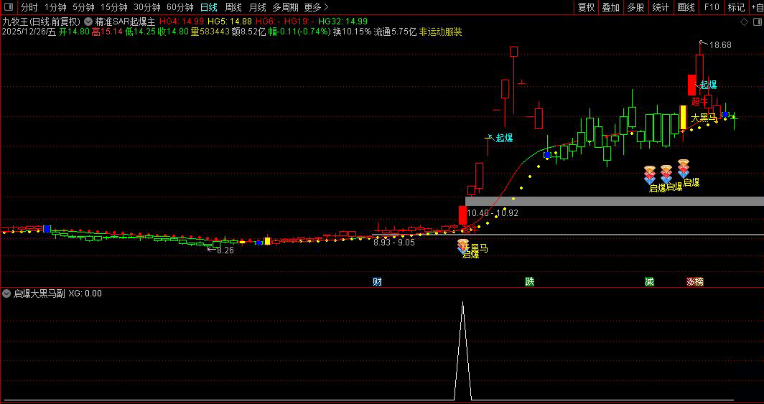The width and height of the screenshot is (764, 404).
Task: Click the gray 10.40-10.92 gap band
Action: click(615, 201)
